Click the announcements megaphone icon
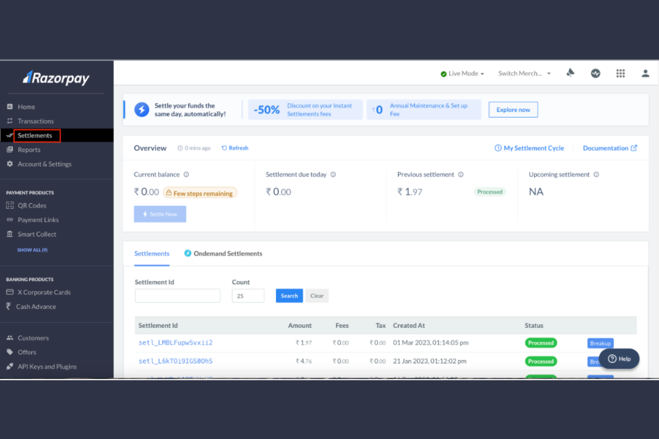The image size is (659, 439). click(x=570, y=73)
